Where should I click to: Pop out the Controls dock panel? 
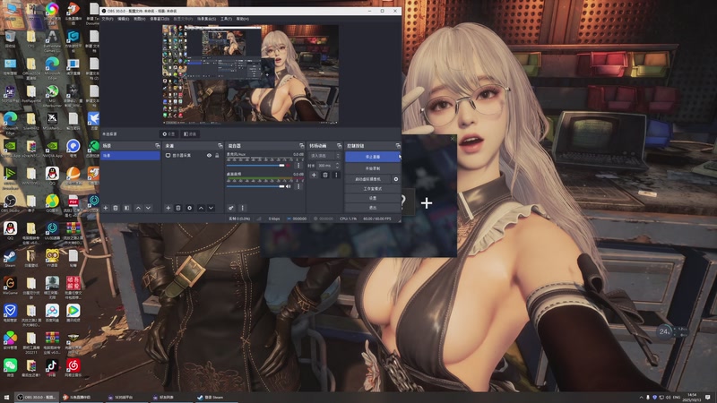[x=398, y=146]
